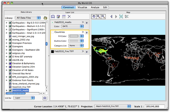This screenshot has width=170, height=112.
Task: Expand the Evidence from Fossils item
Action: (x=6, y=80)
